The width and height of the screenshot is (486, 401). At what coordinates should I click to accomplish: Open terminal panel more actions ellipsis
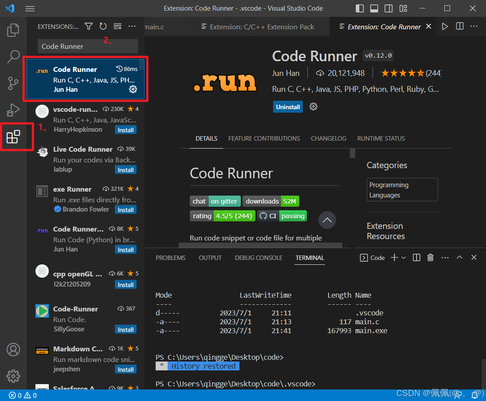445,257
